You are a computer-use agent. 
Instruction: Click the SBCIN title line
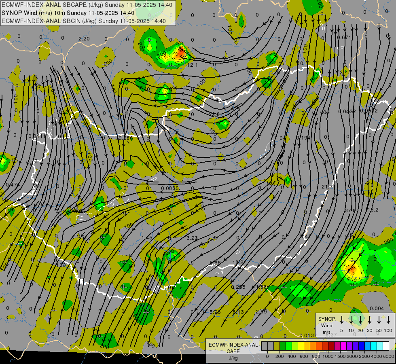(x=84, y=21)
